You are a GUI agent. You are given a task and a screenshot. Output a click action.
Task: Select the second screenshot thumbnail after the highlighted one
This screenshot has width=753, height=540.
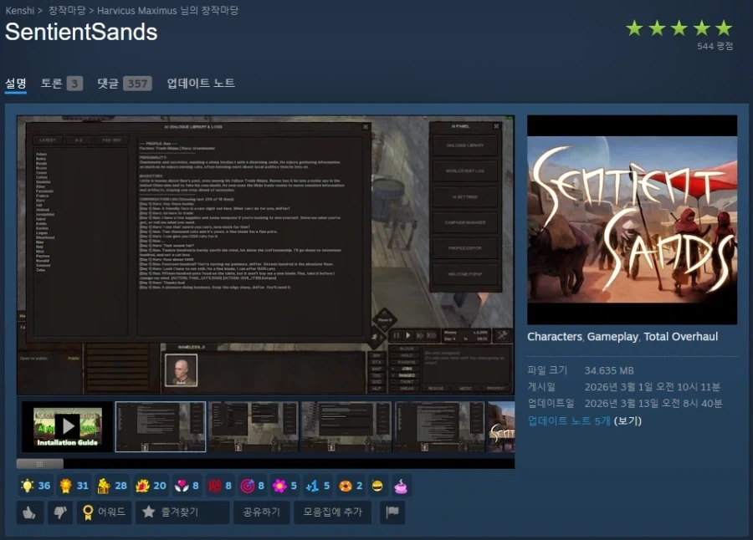[254, 426]
